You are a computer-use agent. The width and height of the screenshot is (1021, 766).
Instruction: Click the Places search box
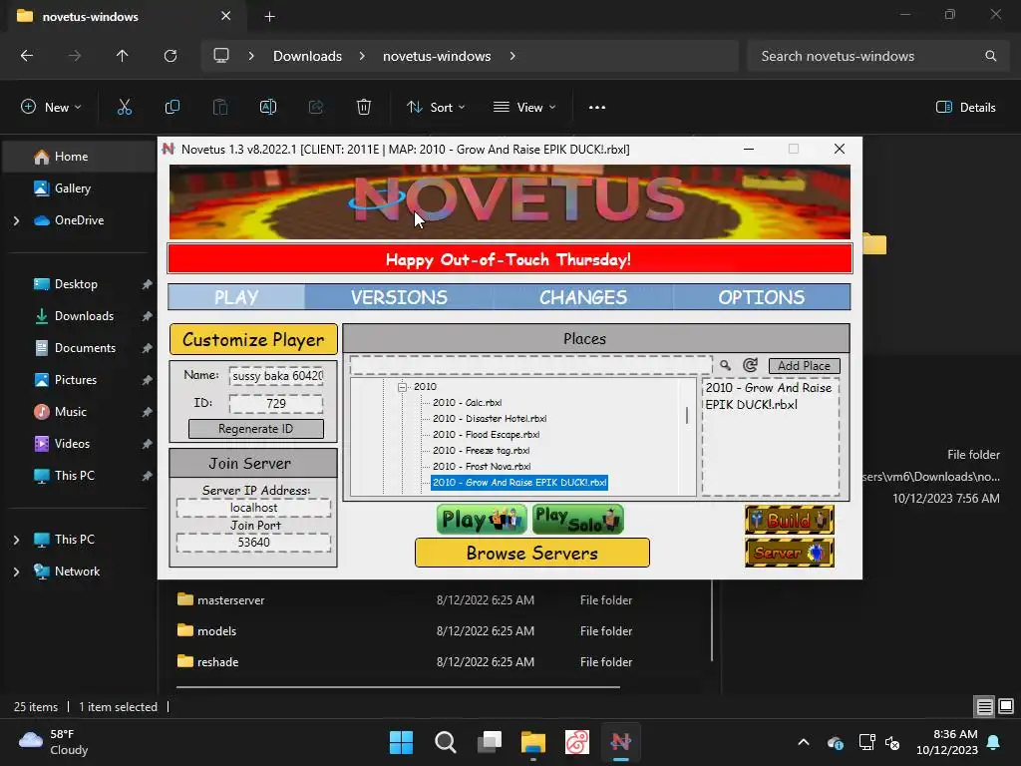click(x=530, y=365)
